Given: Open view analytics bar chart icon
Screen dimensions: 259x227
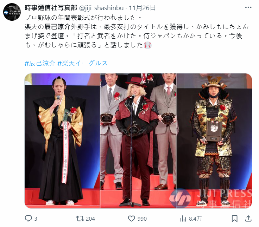Looking at the screenshot, I should coord(183,219).
